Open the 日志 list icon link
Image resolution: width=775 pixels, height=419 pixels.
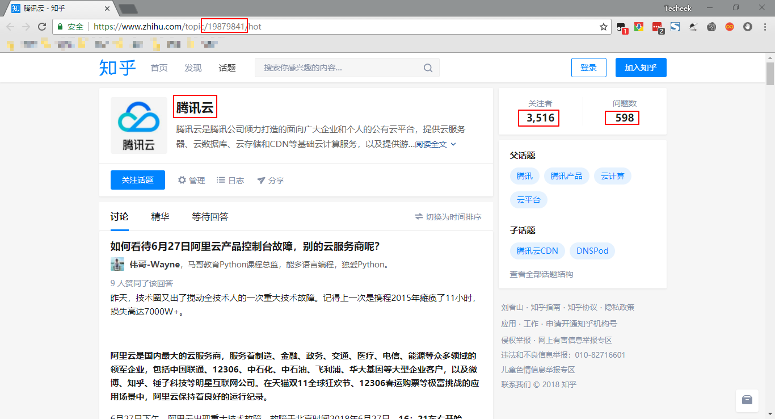(x=230, y=180)
